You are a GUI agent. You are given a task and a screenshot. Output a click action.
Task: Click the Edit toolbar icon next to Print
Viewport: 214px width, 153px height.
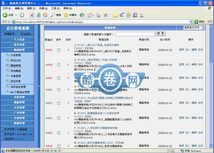pos(106,15)
